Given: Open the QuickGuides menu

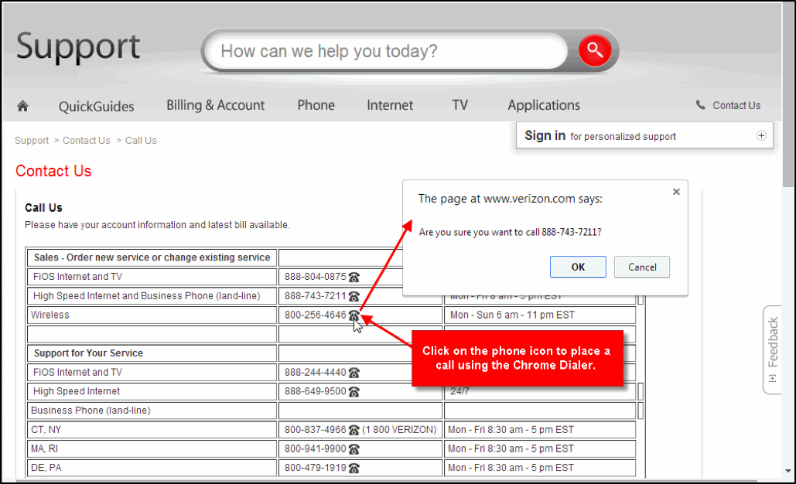Looking at the screenshot, I should point(97,106).
